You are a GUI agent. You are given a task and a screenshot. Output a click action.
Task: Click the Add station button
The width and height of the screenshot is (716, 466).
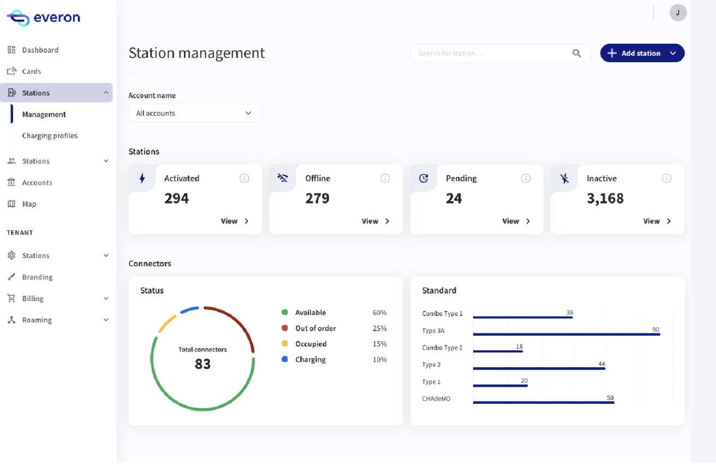pyautogui.click(x=642, y=53)
